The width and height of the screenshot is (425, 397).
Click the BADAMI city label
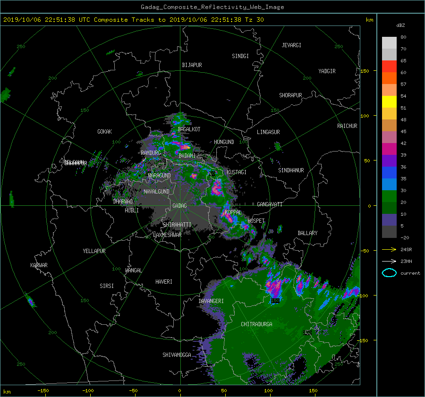point(187,156)
